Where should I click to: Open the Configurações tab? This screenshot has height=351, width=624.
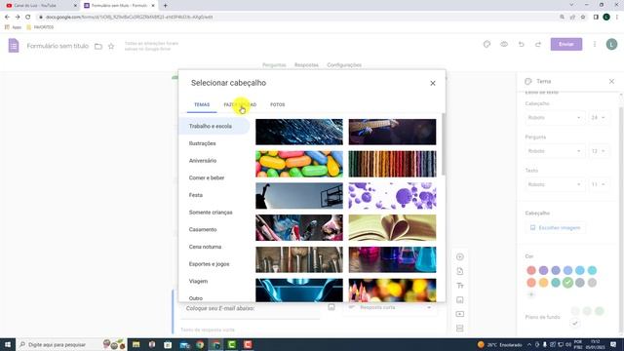(344, 65)
